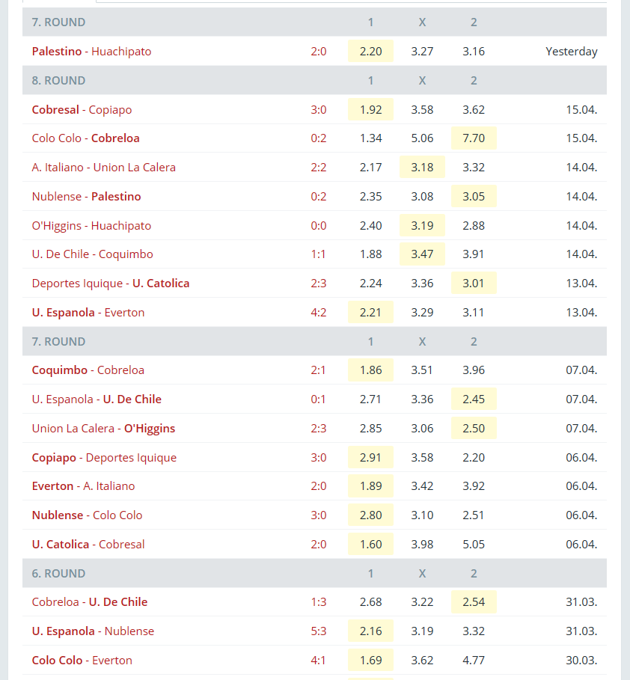Click 2.45 odds for U. De Chile win
The height and width of the screenshot is (680, 630).
[474, 399]
